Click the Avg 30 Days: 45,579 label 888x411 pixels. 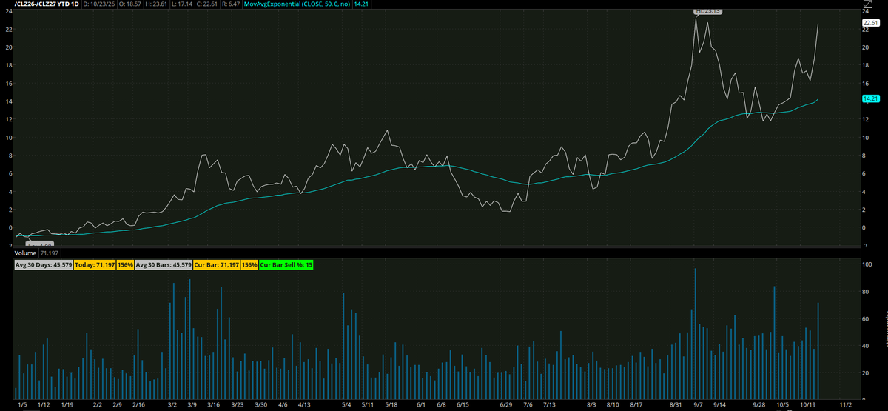tap(44, 264)
